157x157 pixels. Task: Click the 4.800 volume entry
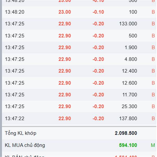point(131,59)
